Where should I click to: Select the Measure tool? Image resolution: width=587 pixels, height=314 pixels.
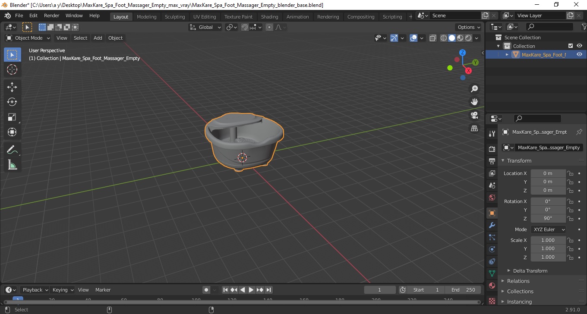pos(12,165)
